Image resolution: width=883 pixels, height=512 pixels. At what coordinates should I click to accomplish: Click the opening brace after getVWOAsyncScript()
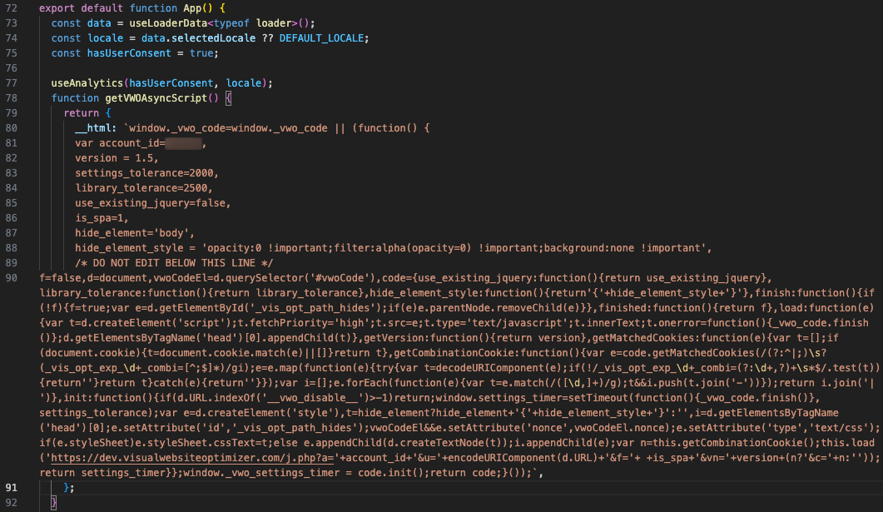tap(229, 98)
